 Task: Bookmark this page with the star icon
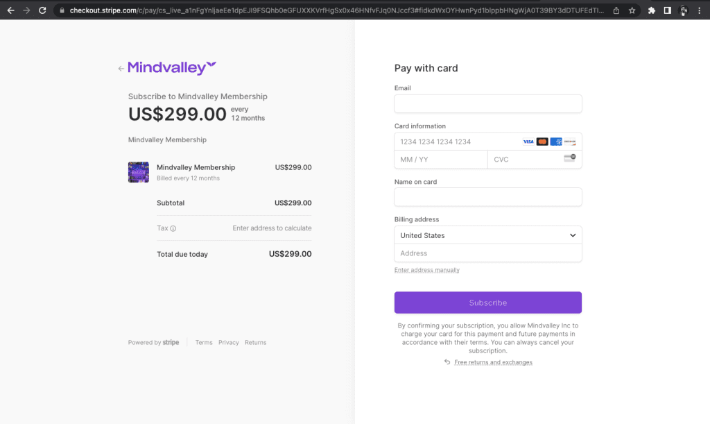pos(632,10)
